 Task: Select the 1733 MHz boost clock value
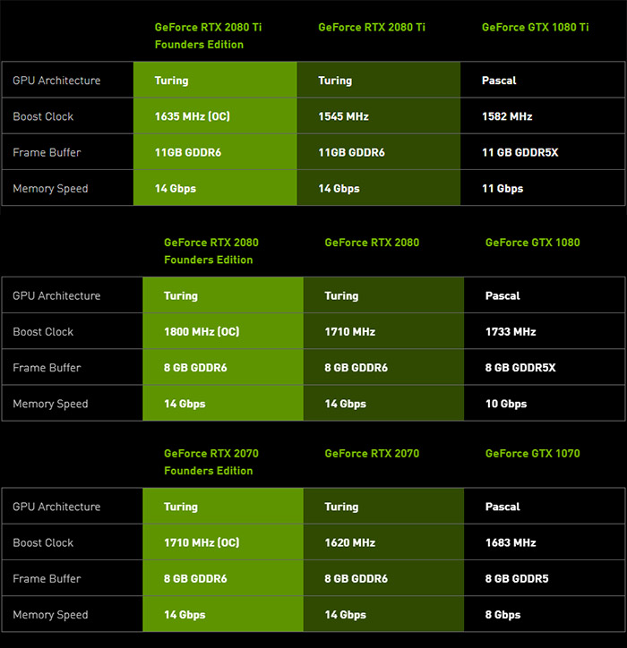point(511,332)
